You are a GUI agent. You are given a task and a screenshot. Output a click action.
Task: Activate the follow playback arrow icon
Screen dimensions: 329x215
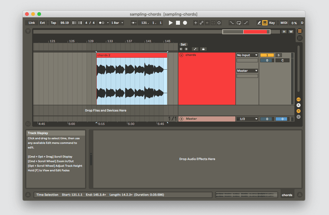(x=133, y=23)
